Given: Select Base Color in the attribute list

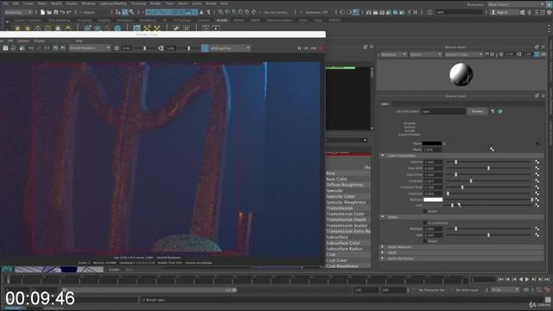Looking at the screenshot, I should [x=336, y=179].
